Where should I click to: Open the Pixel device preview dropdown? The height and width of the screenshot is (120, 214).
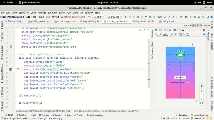[x=174, y=30]
